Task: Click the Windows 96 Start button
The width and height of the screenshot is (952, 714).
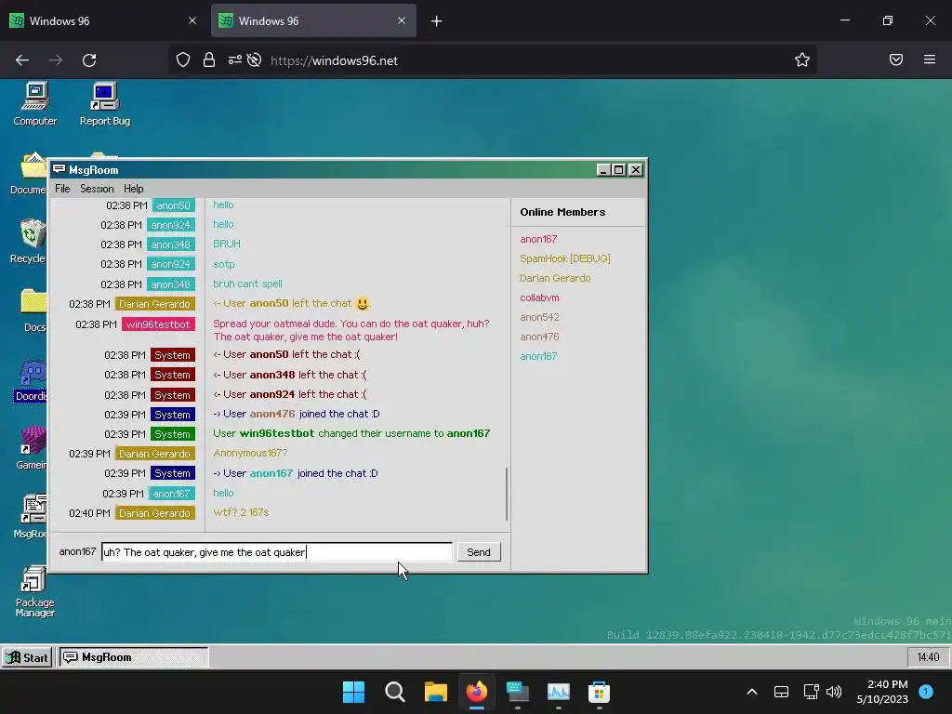Action: click(x=27, y=657)
